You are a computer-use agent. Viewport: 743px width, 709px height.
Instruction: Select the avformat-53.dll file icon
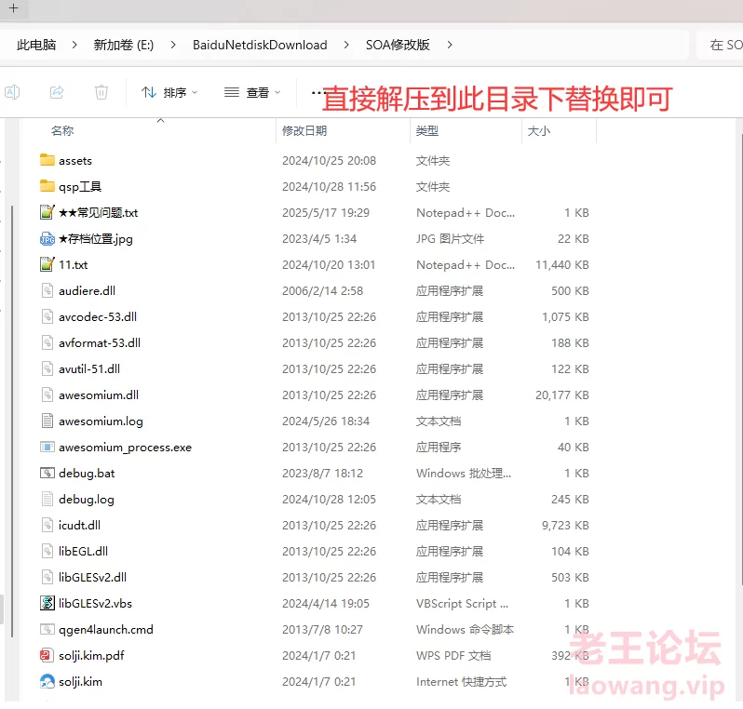(47, 342)
